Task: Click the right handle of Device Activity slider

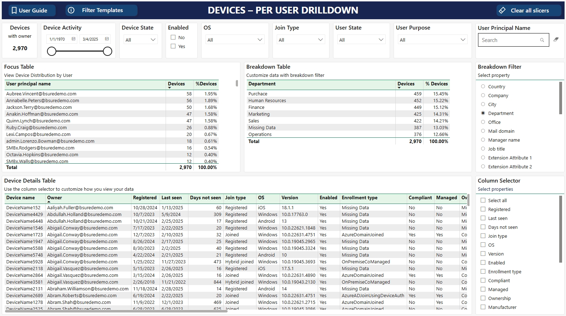Action: tap(108, 52)
